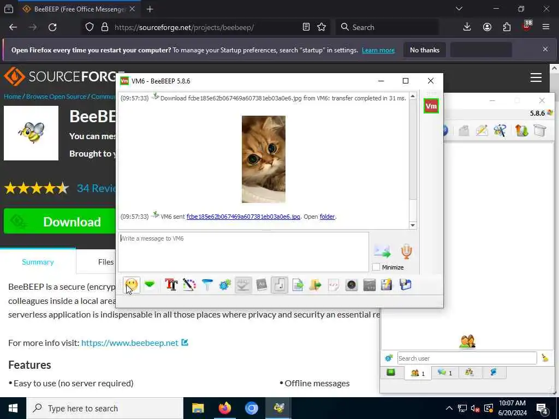Click chat scrollbar up arrow
559x419 pixels.
pos(413,96)
